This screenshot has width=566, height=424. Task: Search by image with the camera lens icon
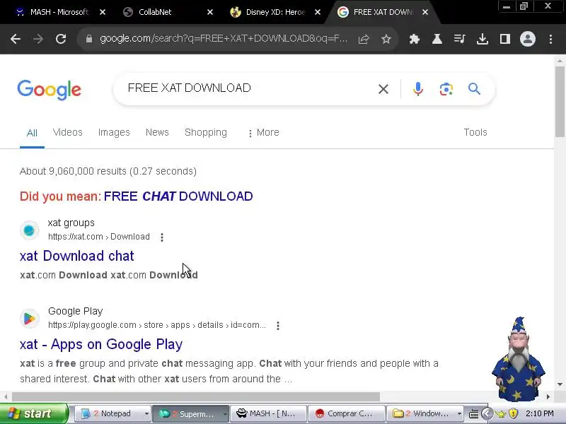[x=446, y=89]
